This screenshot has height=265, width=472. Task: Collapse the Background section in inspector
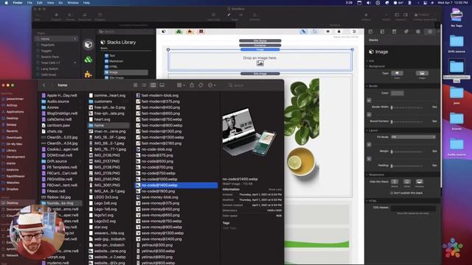tap(367, 66)
